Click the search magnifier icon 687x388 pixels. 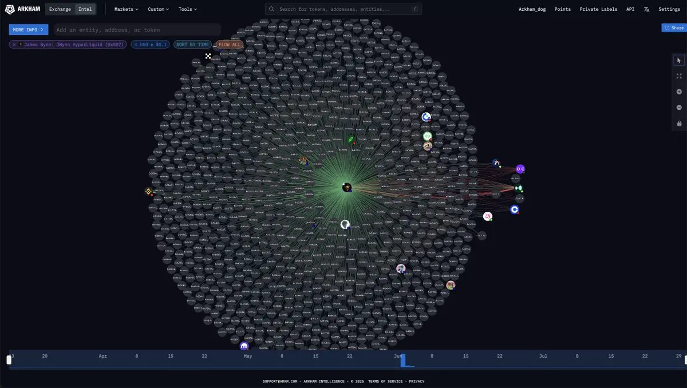click(x=271, y=9)
